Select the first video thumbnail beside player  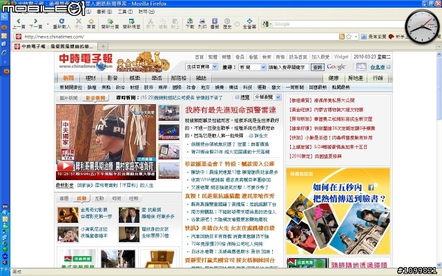point(169,112)
